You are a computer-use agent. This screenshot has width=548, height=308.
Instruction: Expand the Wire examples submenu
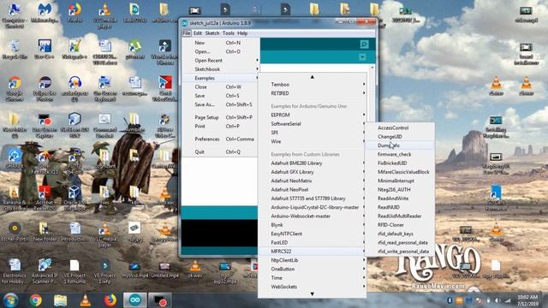click(x=312, y=141)
